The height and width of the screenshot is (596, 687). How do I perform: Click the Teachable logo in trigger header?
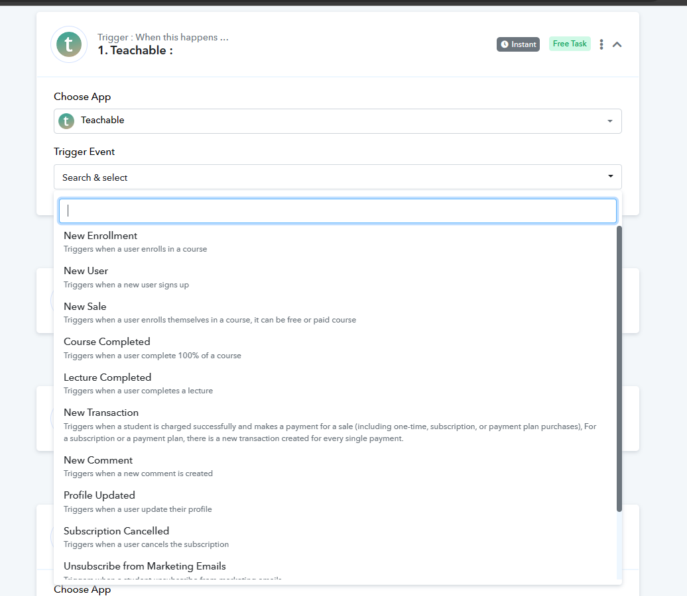pos(69,44)
